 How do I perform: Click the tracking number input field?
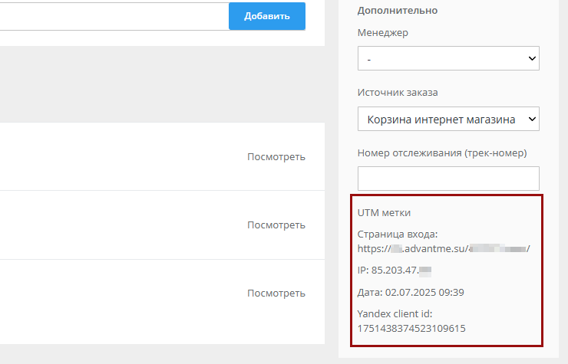448,179
